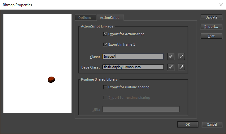Click the Import for runtime sharing checkbox

[105, 98]
